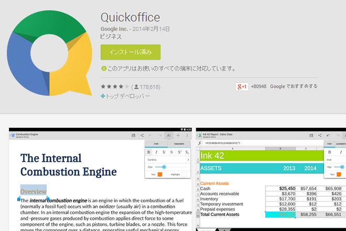Toggle Subscript in the document font panel
Viewport: 346px width, 231px height.
[x=187, y=152]
